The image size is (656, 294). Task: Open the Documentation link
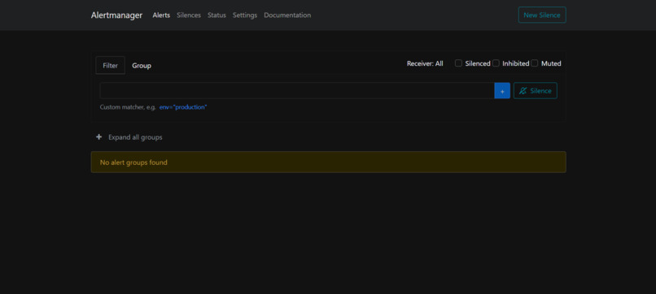(x=287, y=15)
